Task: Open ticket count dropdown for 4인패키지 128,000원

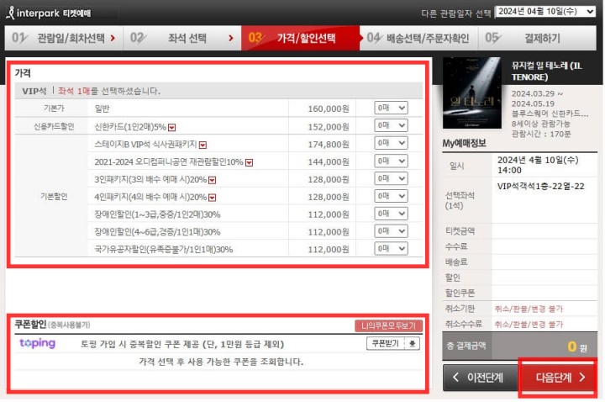Action: click(391, 196)
